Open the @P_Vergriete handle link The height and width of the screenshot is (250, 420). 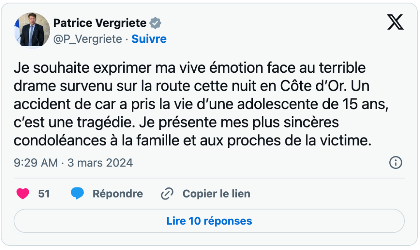click(x=87, y=39)
